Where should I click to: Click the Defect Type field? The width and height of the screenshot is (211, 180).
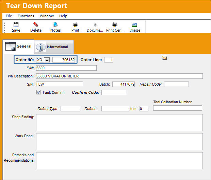pos(70,109)
